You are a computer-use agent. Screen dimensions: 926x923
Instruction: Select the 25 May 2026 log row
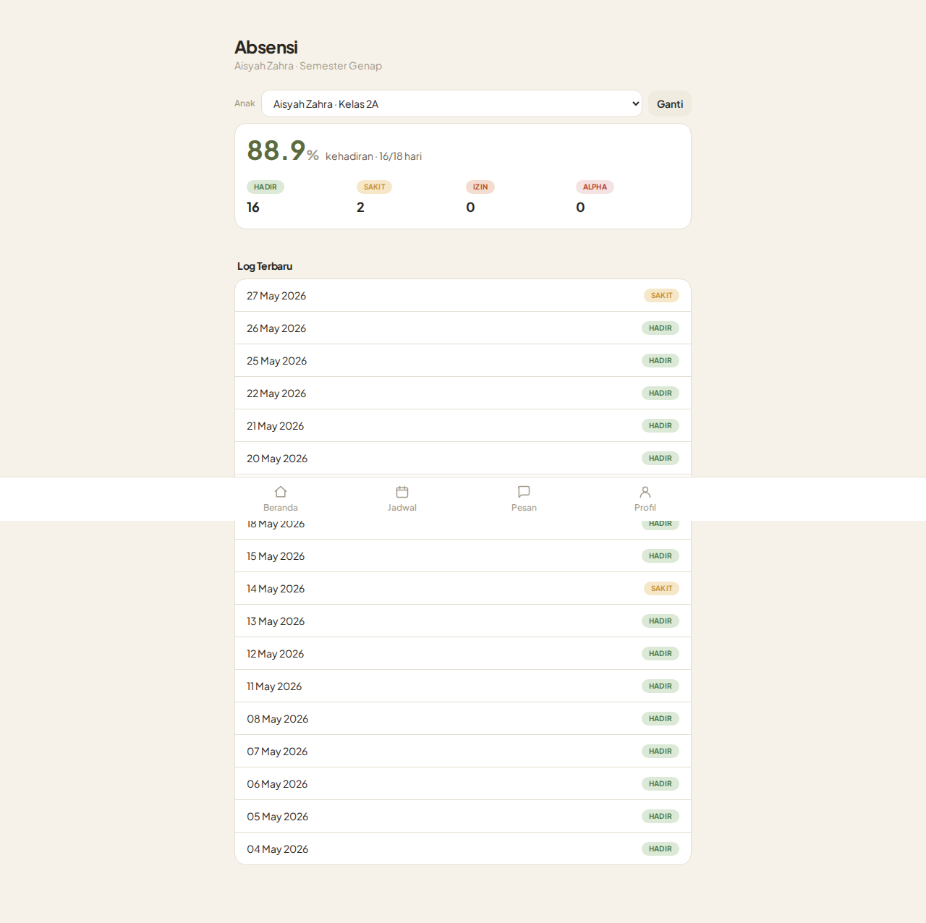point(463,360)
